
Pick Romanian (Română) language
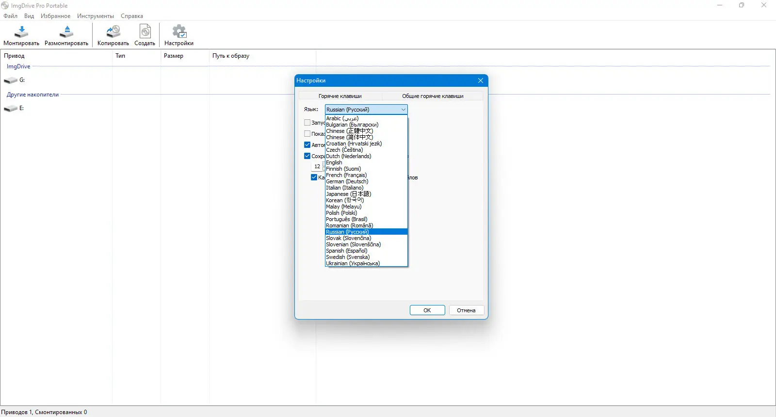[x=366, y=225]
